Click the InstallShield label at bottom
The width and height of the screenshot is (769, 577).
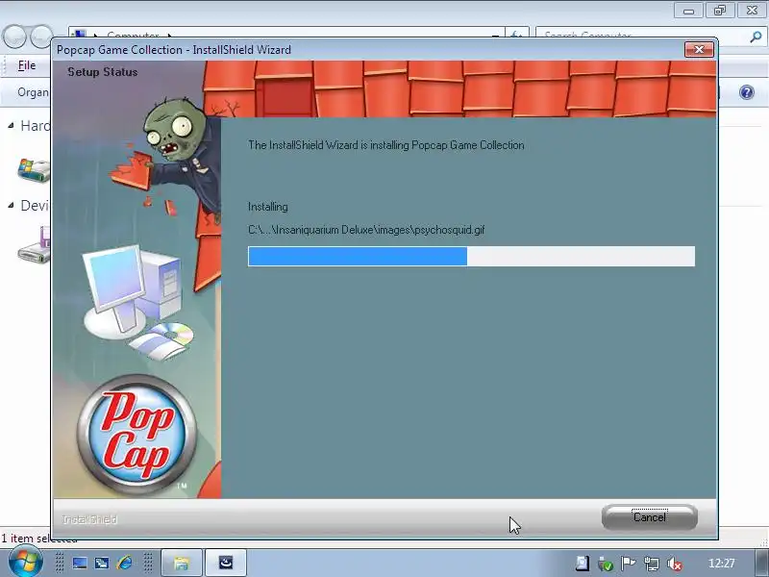tap(89, 519)
